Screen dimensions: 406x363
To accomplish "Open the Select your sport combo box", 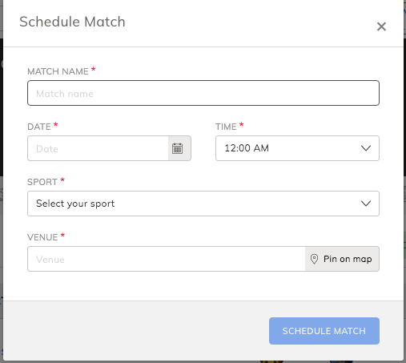I will [x=203, y=204].
